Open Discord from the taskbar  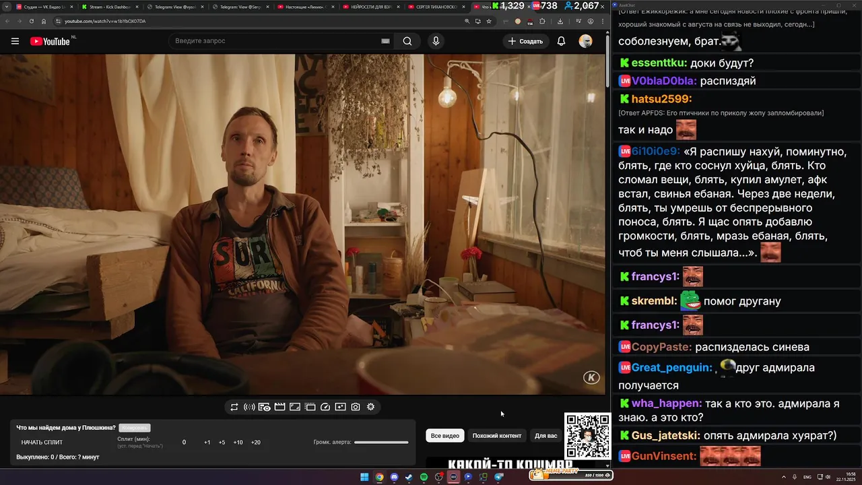(x=394, y=477)
